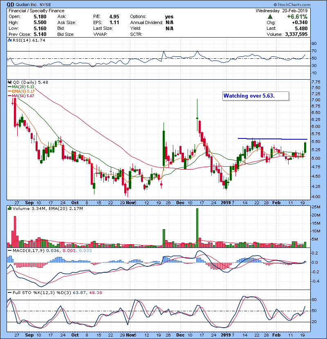The width and height of the screenshot is (327, 339).
Task: Click the Annual Dividend N/A value
Action: (x=170, y=22)
